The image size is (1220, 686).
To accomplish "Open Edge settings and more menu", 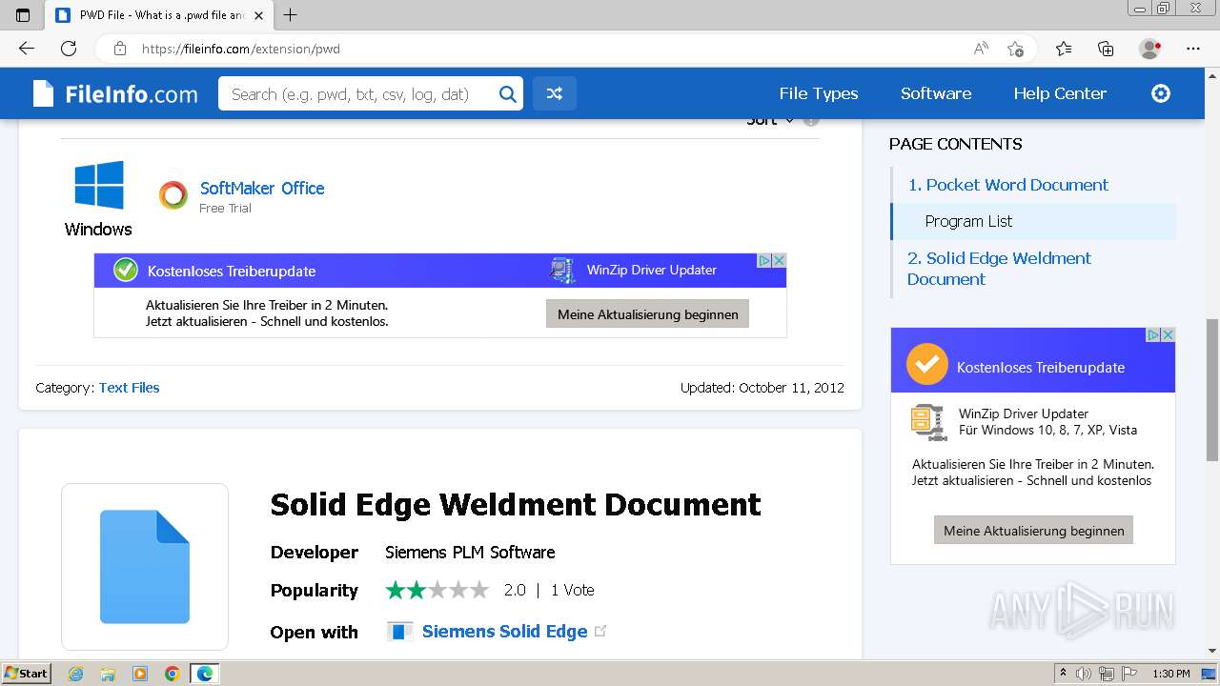I will pyautogui.click(x=1193, y=49).
